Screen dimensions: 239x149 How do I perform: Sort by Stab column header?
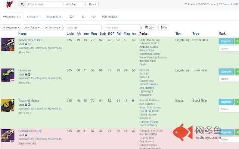click(x=103, y=34)
